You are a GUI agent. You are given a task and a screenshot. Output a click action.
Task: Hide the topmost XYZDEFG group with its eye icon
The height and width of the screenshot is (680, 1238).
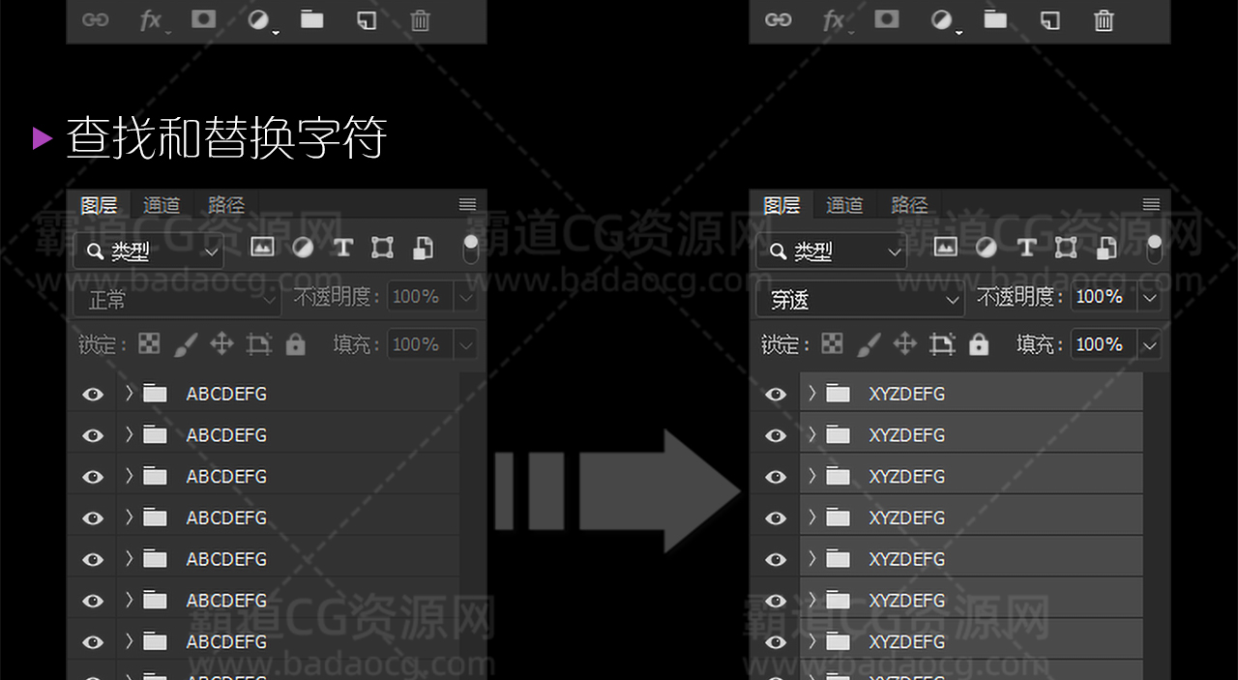(776, 395)
